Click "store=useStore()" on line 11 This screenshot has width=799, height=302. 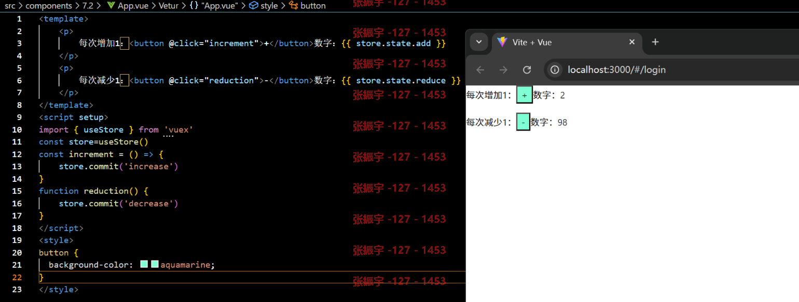[108, 142]
